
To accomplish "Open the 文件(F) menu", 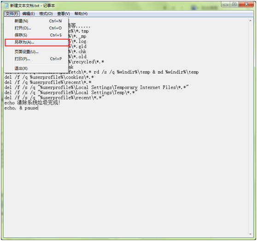I will click(x=12, y=14).
